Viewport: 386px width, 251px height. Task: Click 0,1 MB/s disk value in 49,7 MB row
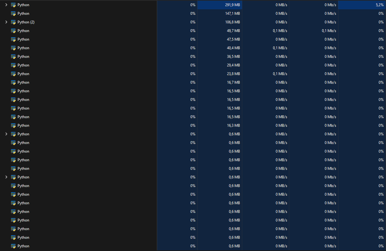pos(280,31)
